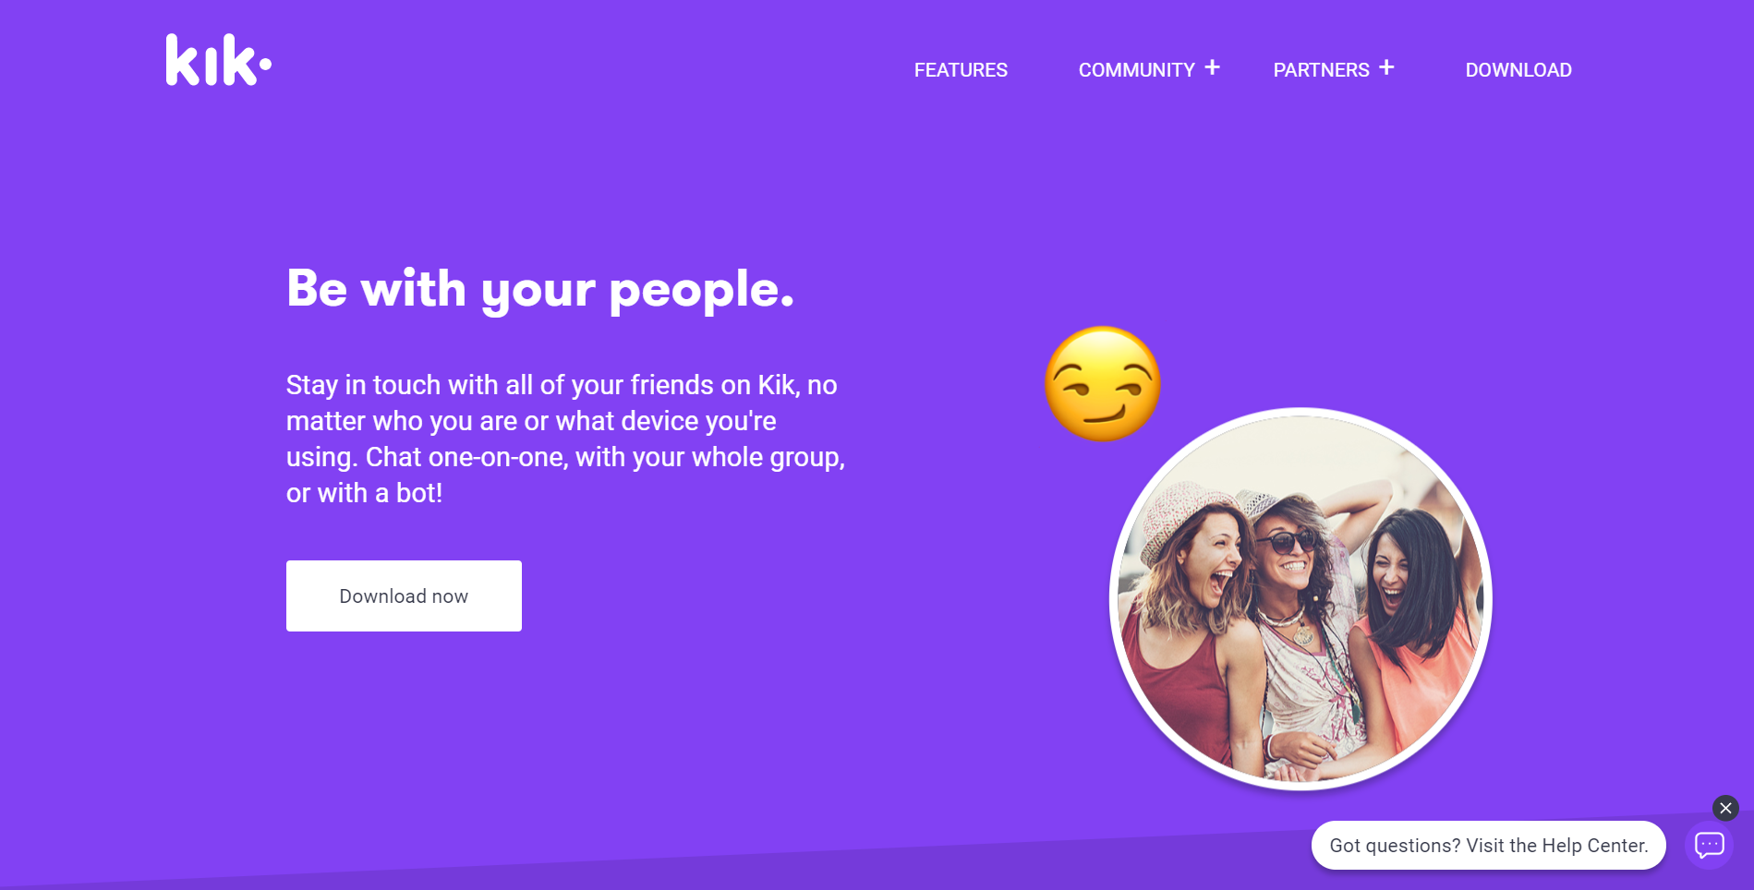This screenshot has height=890, width=1754.
Task: Open the COMMUNITY menu item
Action: pos(1136,70)
